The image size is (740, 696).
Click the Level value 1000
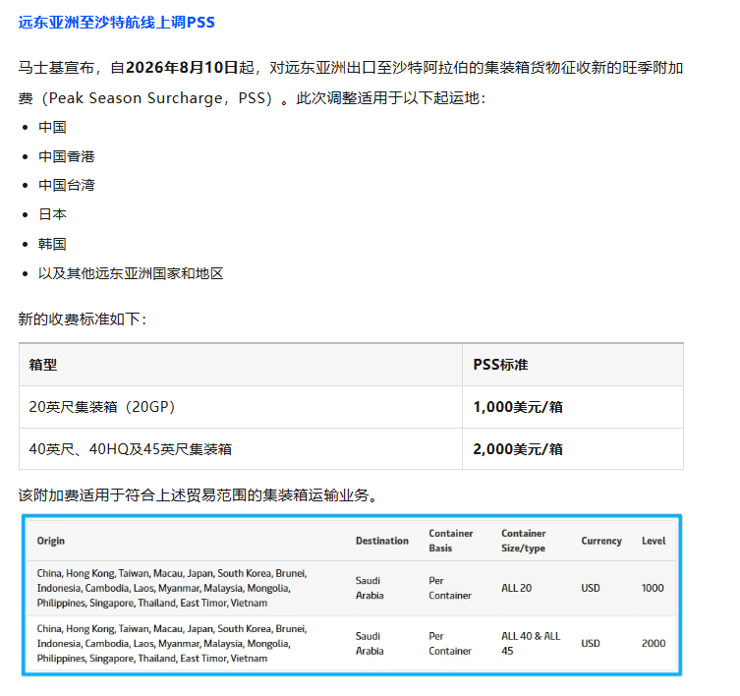click(653, 588)
